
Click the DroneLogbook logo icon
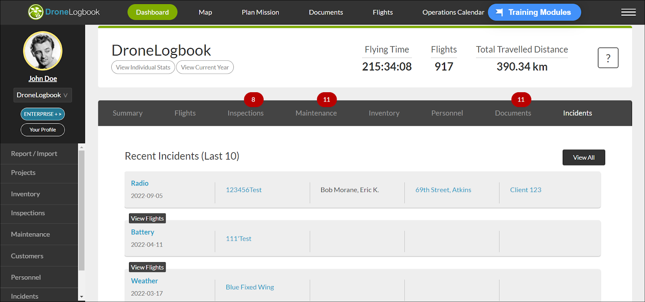click(35, 12)
